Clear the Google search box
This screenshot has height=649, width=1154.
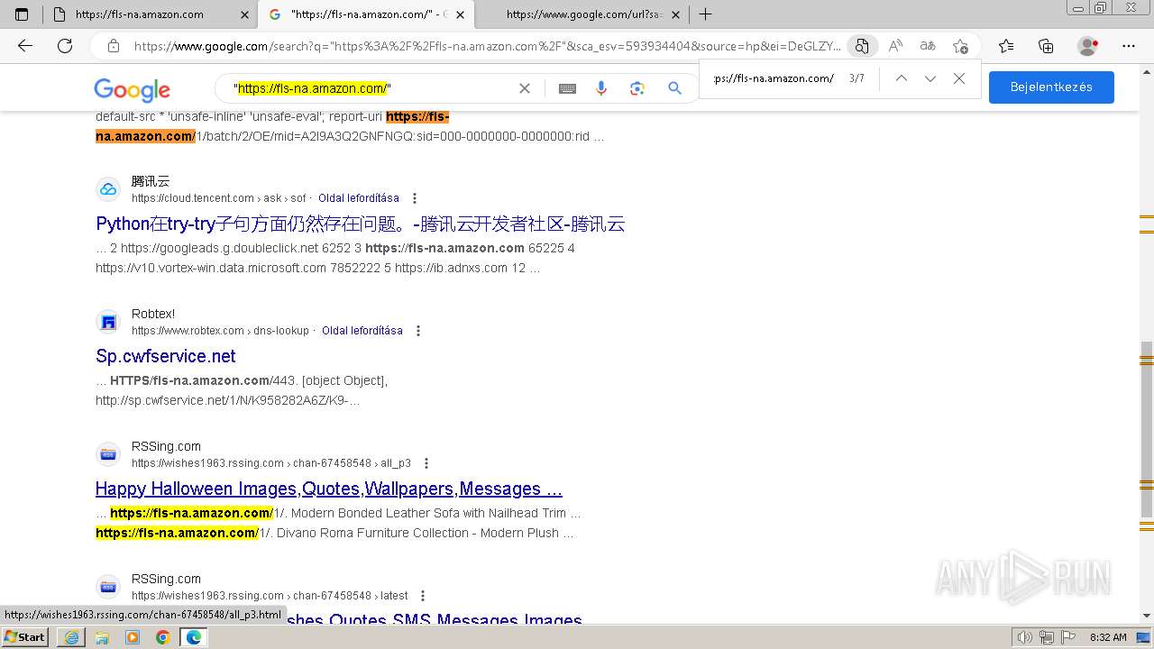(525, 88)
